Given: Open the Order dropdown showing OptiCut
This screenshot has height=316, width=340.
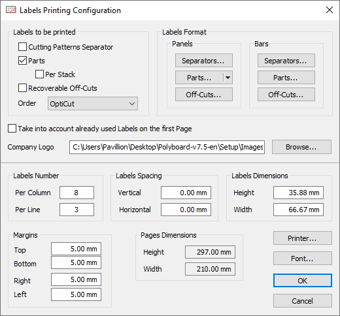Looking at the screenshot, I should pyautogui.click(x=93, y=104).
